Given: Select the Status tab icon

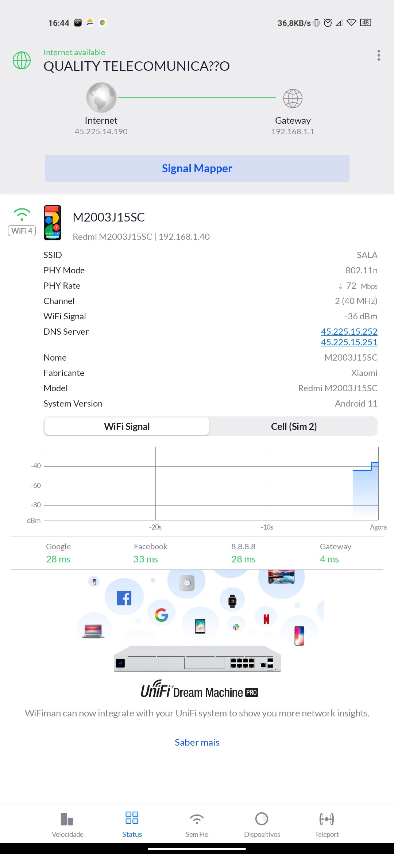Looking at the screenshot, I should pyautogui.click(x=132, y=818).
